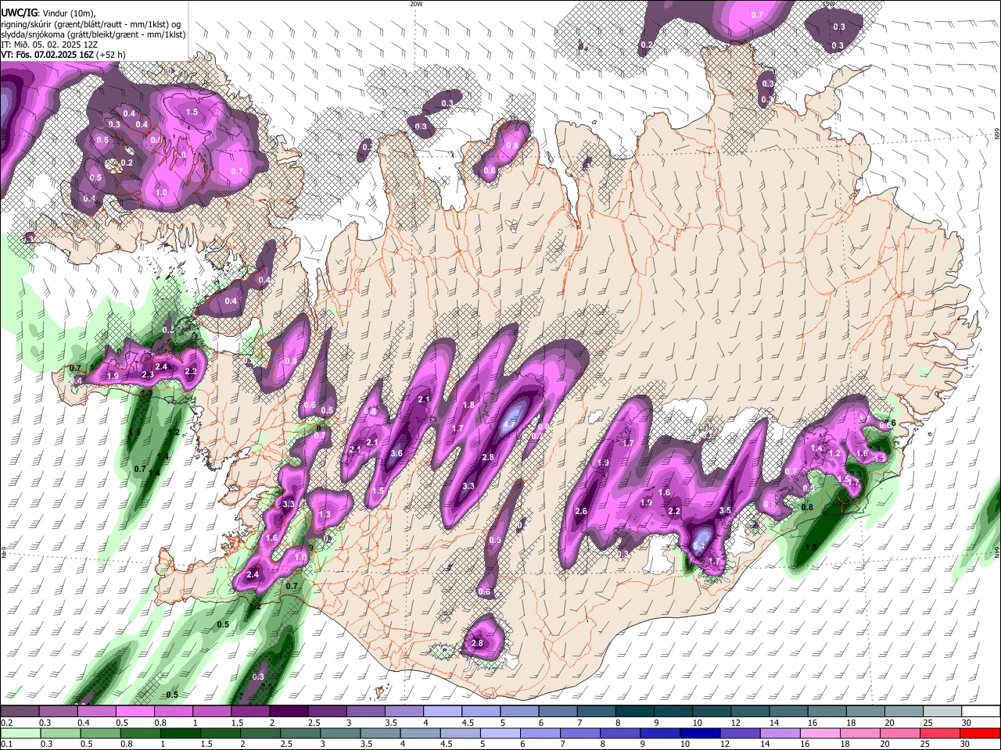Click the 2.6 precipitation value on map
This screenshot has width=1001, height=750.
pyautogui.click(x=581, y=512)
